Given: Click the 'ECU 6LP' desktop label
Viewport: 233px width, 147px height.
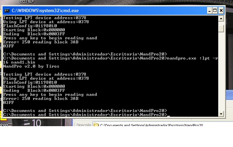Looking at the screenshot, I should click(27, 2).
